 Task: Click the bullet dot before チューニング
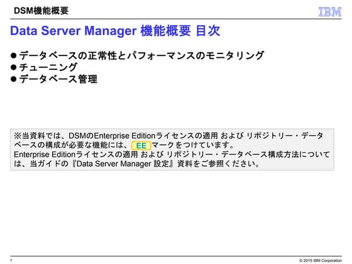click(13, 67)
